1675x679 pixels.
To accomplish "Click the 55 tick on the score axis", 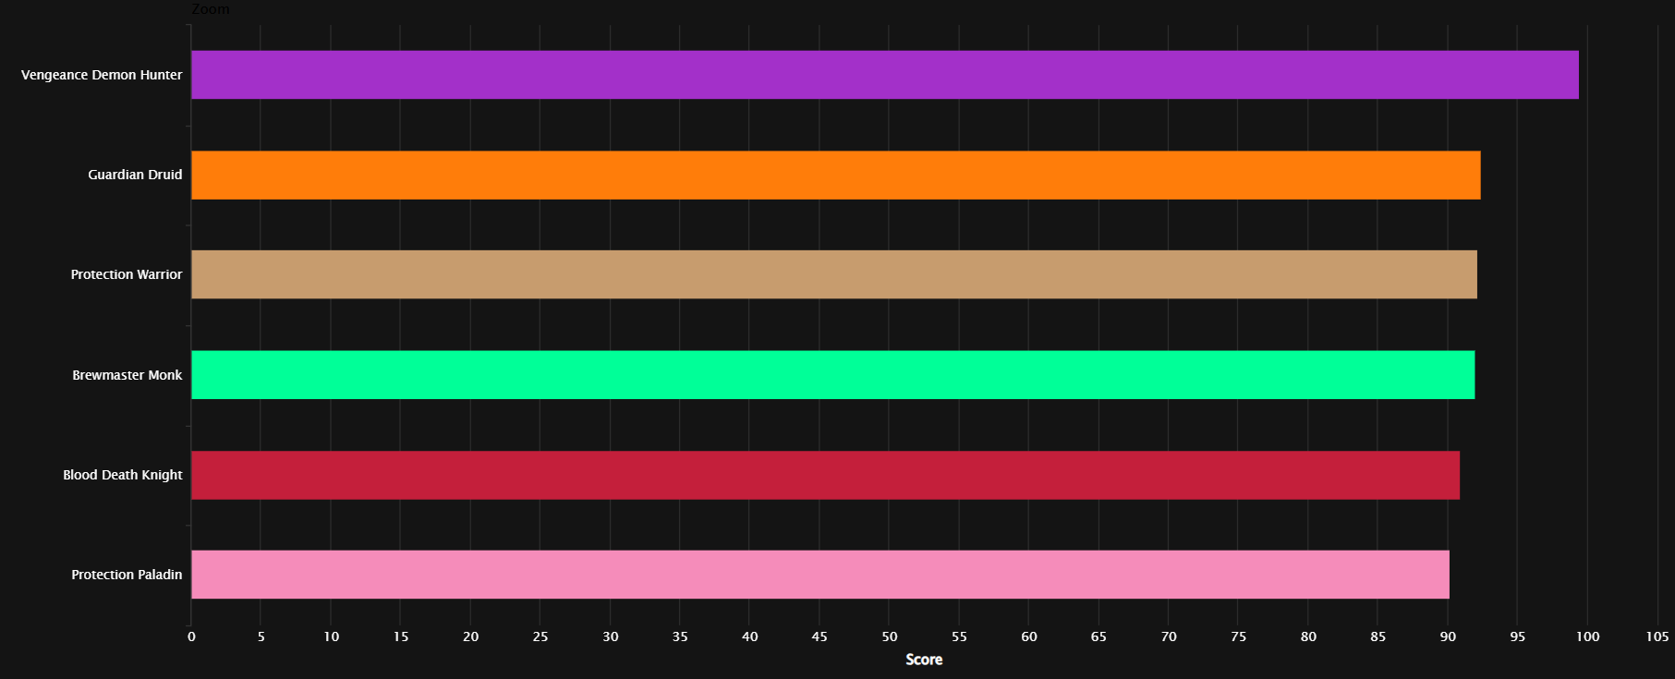I will (959, 637).
